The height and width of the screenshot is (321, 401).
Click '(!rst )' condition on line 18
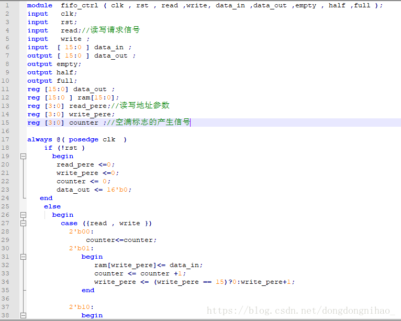[71, 148]
